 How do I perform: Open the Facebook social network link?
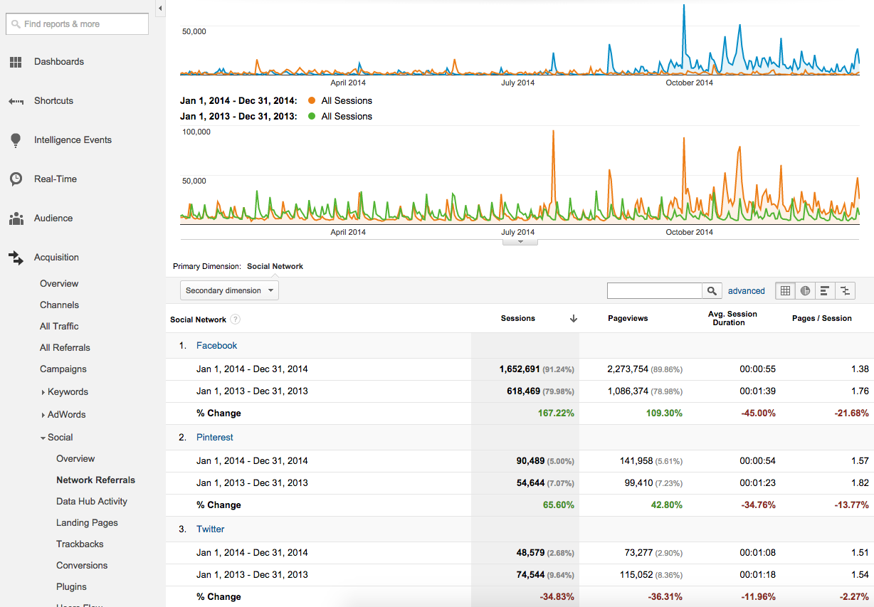point(216,346)
